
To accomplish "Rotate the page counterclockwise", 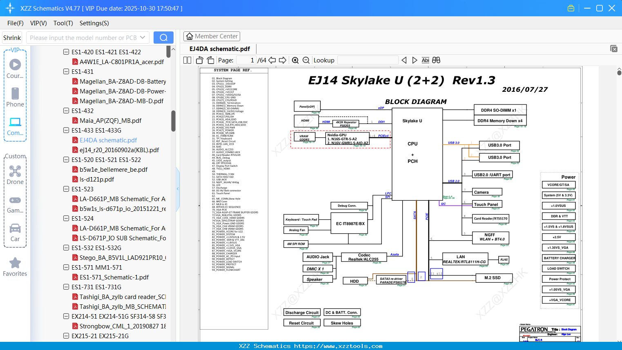I will [x=200, y=60].
